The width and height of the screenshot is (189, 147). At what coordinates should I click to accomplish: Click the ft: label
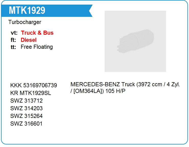(14, 40)
